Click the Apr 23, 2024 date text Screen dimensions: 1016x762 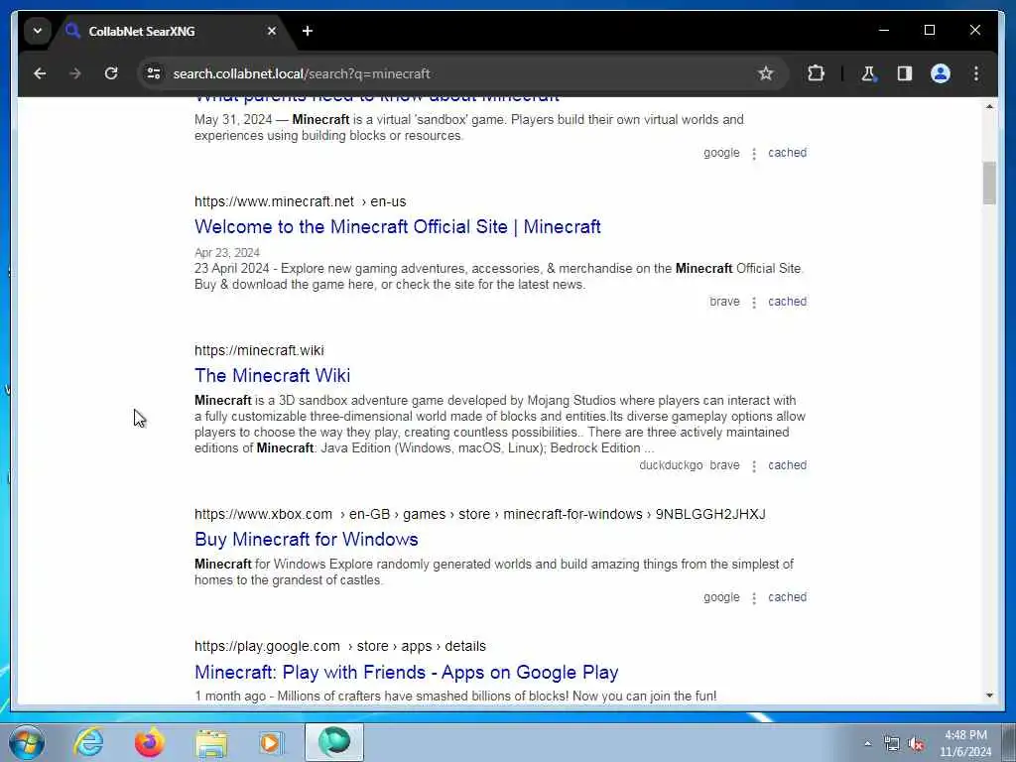[227, 253]
